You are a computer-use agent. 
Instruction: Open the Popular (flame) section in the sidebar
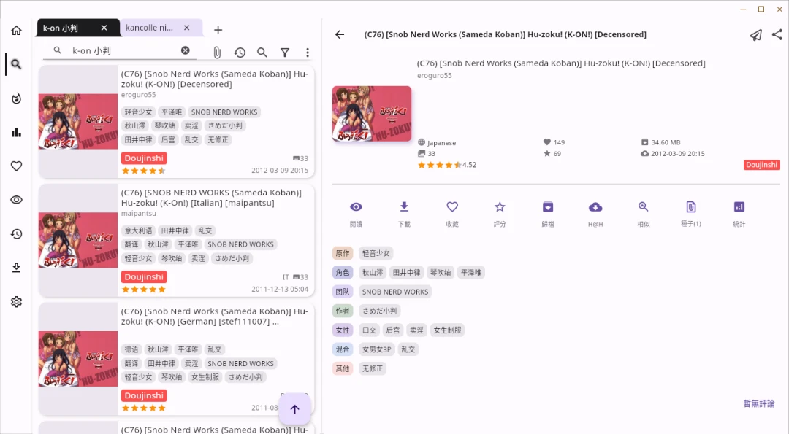click(16, 98)
